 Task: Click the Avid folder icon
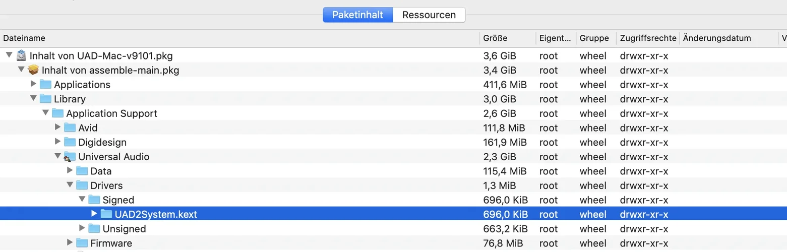pyautogui.click(x=70, y=128)
